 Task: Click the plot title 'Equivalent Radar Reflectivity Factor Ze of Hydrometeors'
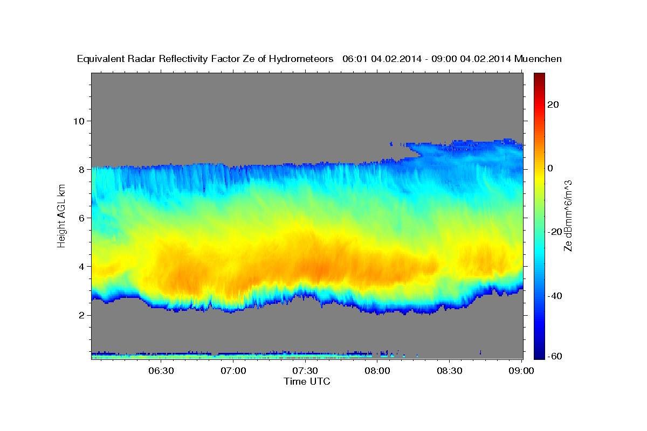[205, 59]
